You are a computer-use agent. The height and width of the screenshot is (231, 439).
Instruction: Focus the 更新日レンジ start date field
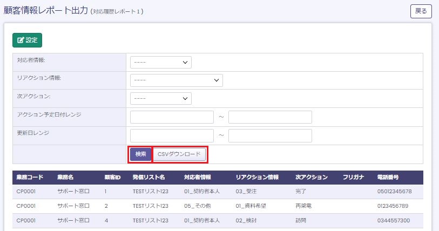[172, 135]
